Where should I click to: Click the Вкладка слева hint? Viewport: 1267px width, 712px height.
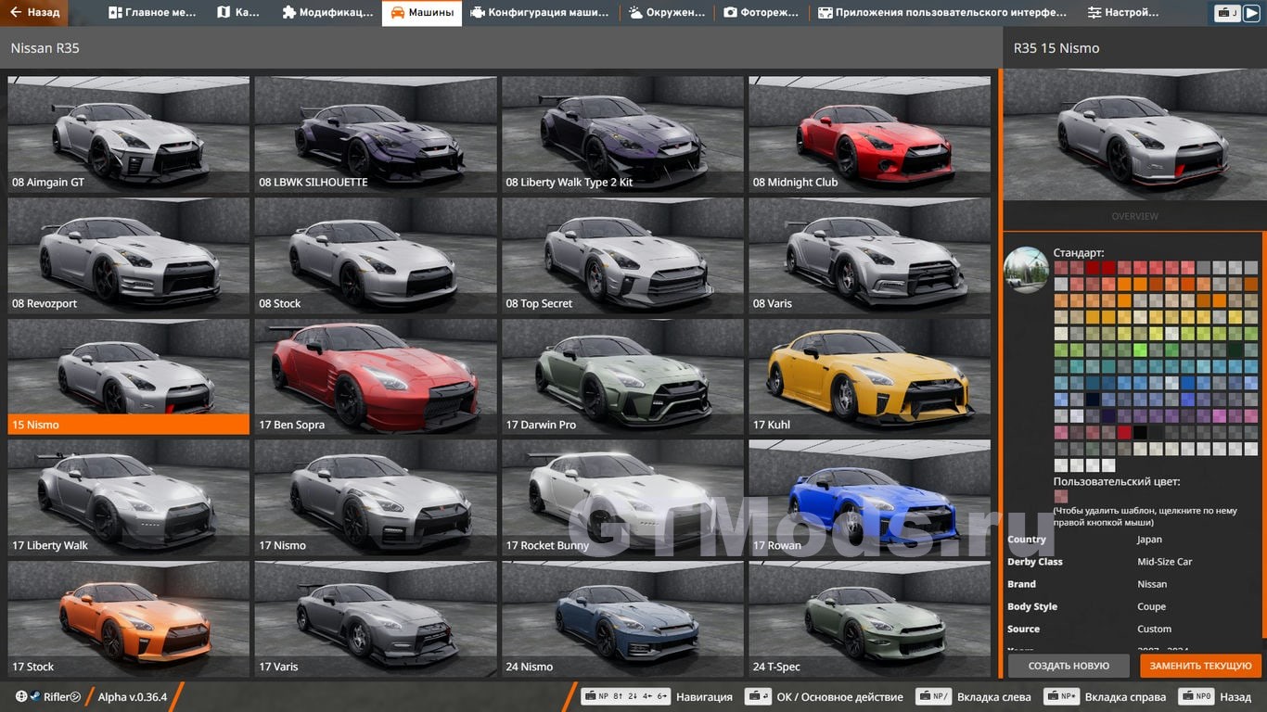pyautogui.click(x=973, y=696)
